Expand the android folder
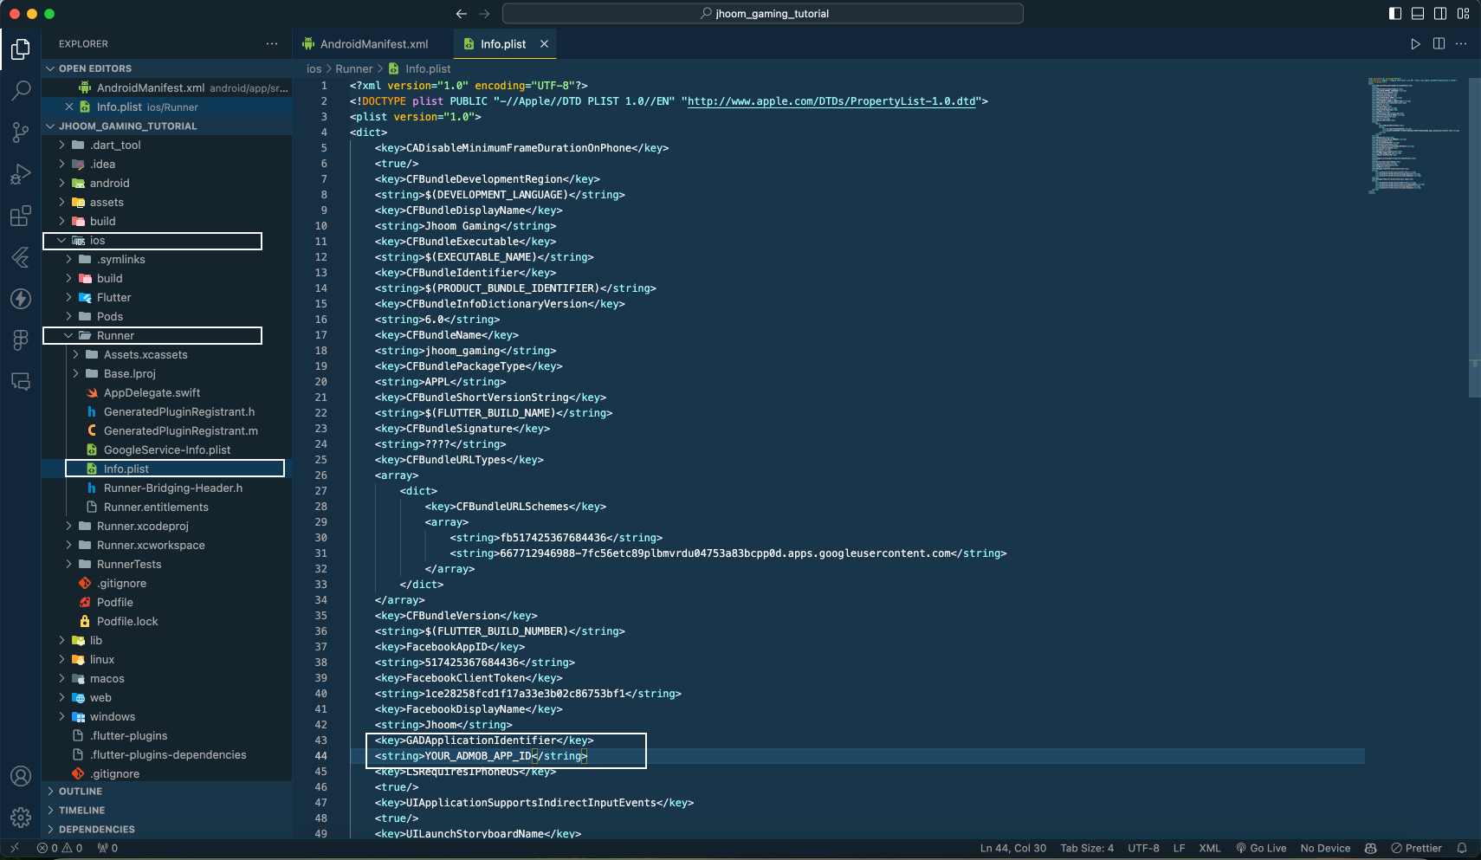1481x860 pixels. point(166,184)
